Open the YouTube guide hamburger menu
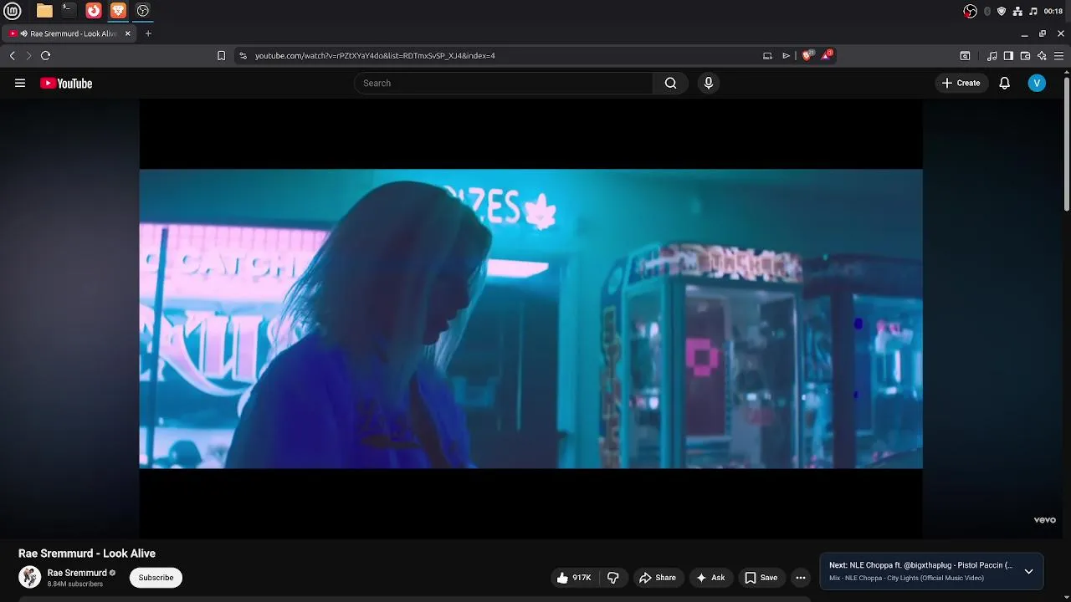Image resolution: width=1071 pixels, height=602 pixels. [20, 83]
